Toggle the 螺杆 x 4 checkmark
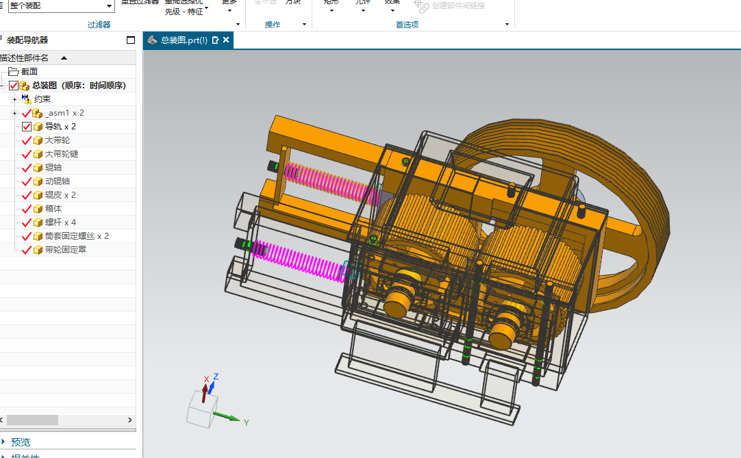 27,222
